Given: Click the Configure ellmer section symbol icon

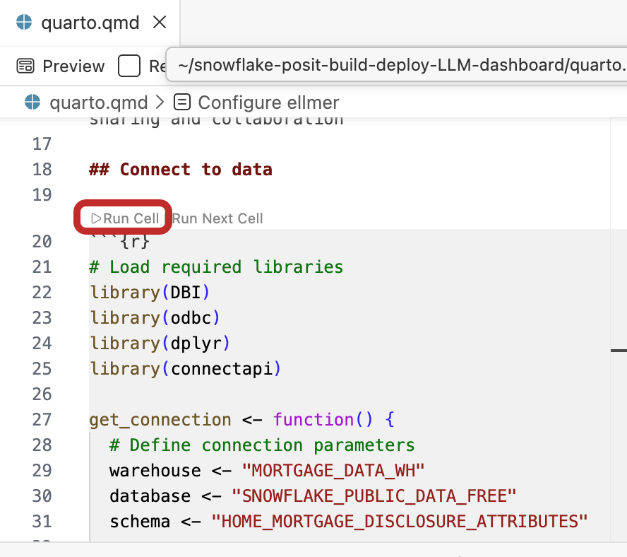Looking at the screenshot, I should click(181, 102).
